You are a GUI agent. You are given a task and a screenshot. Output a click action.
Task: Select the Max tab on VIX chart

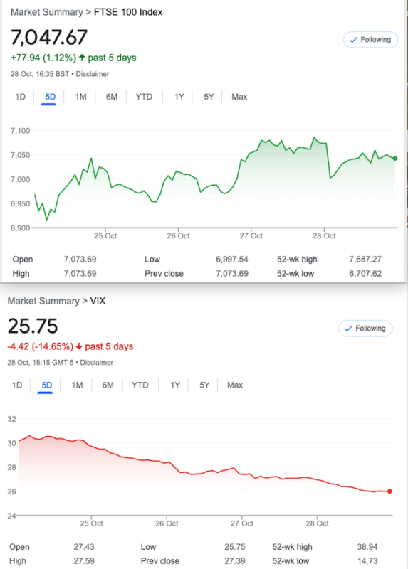coord(235,385)
